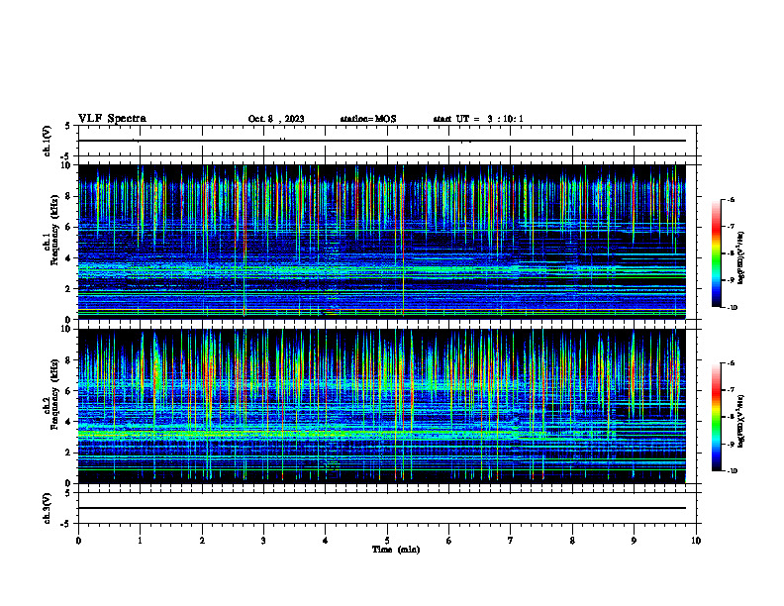Click the ch.2 spectrogram colorbar gradient
The image size is (784, 606).
[716, 417]
